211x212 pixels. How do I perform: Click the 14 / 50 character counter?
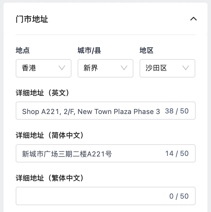click(x=177, y=154)
